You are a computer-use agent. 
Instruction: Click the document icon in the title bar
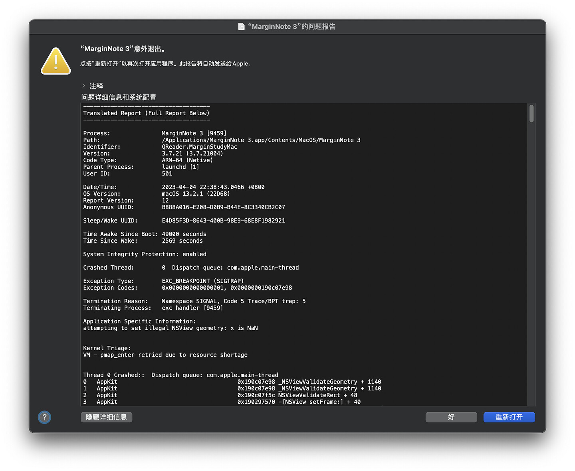pyautogui.click(x=241, y=26)
